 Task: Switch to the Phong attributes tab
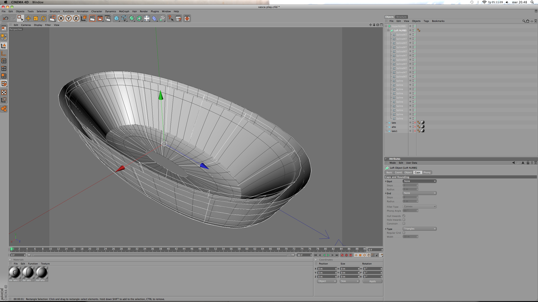pyautogui.click(x=427, y=172)
